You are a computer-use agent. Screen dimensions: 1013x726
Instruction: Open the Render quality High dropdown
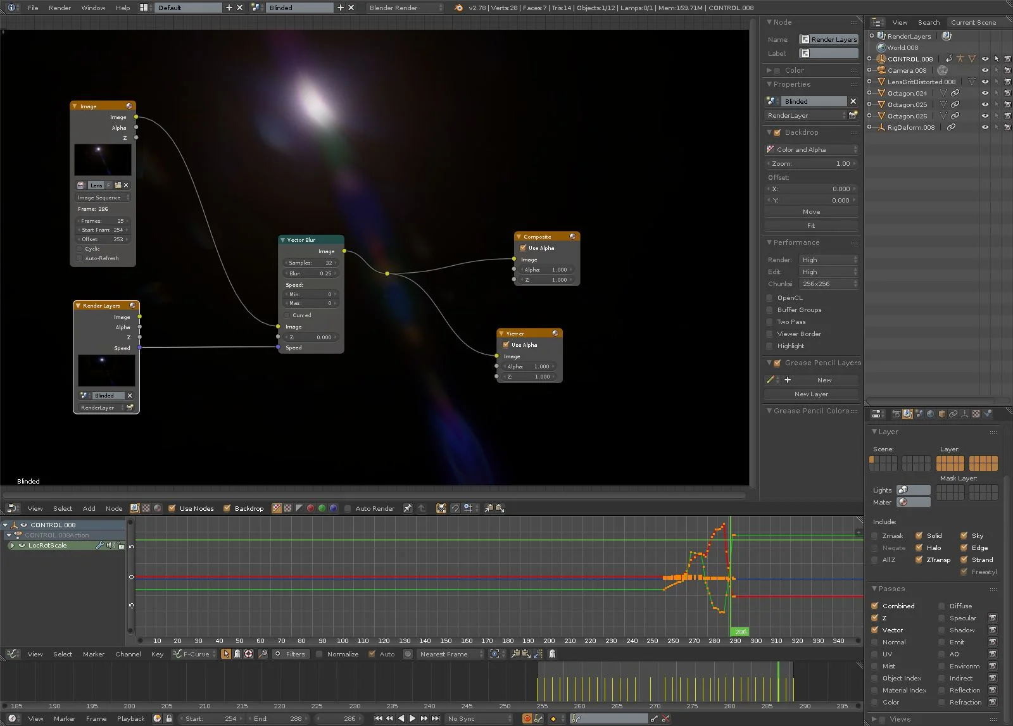click(x=828, y=260)
